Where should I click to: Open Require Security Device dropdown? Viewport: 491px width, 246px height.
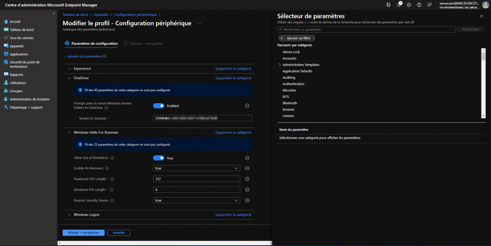click(x=196, y=200)
